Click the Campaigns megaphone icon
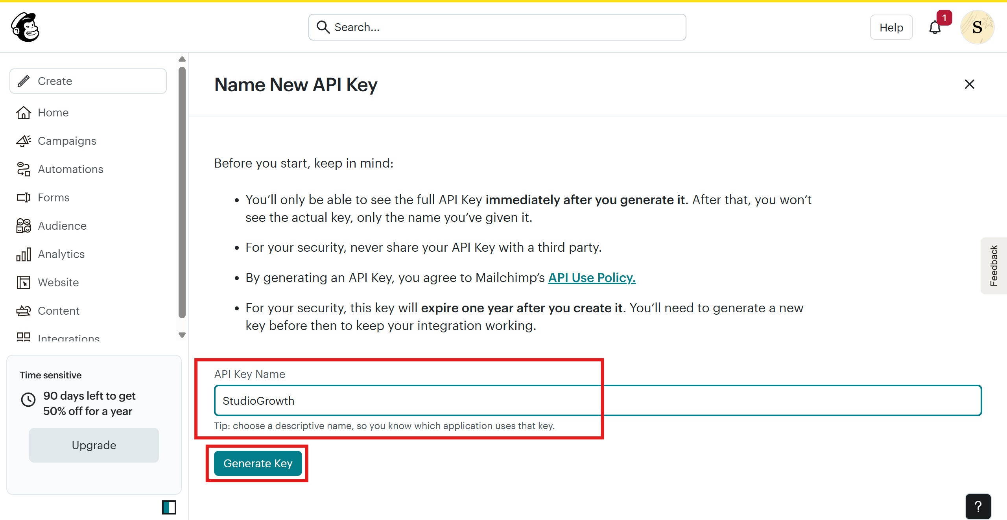 [24, 141]
